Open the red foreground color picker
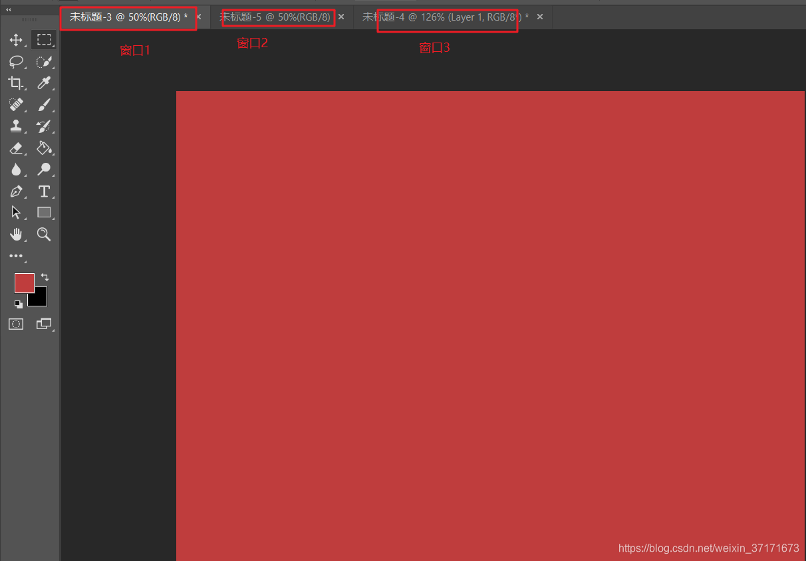The height and width of the screenshot is (561, 806). click(x=25, y=283)
